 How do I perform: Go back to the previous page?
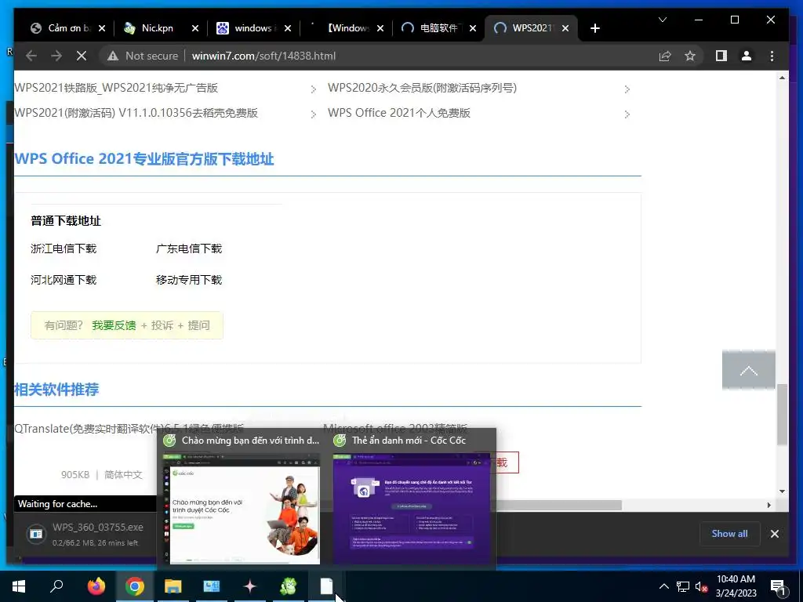coord(31,56)
